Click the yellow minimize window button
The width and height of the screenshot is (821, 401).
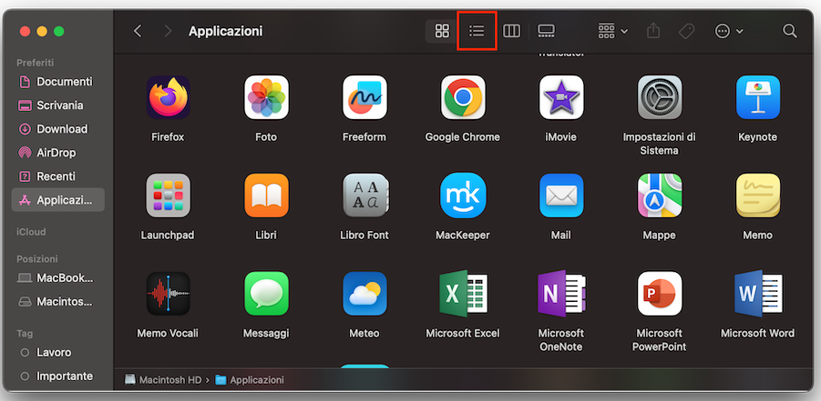pos(42,31)
